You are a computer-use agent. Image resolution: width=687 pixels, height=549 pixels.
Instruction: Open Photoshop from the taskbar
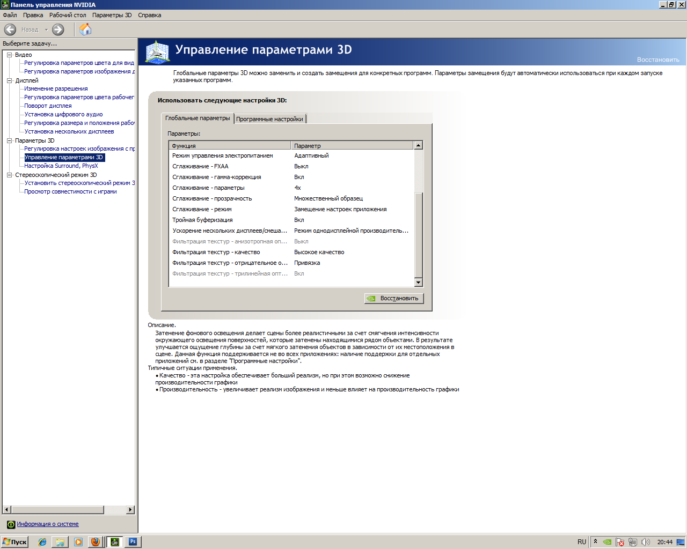pos(133,542)
